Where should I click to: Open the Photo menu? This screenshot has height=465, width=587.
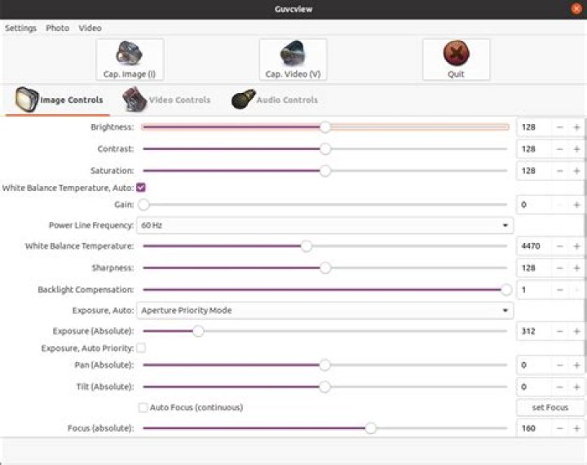(x=57, y=28)
